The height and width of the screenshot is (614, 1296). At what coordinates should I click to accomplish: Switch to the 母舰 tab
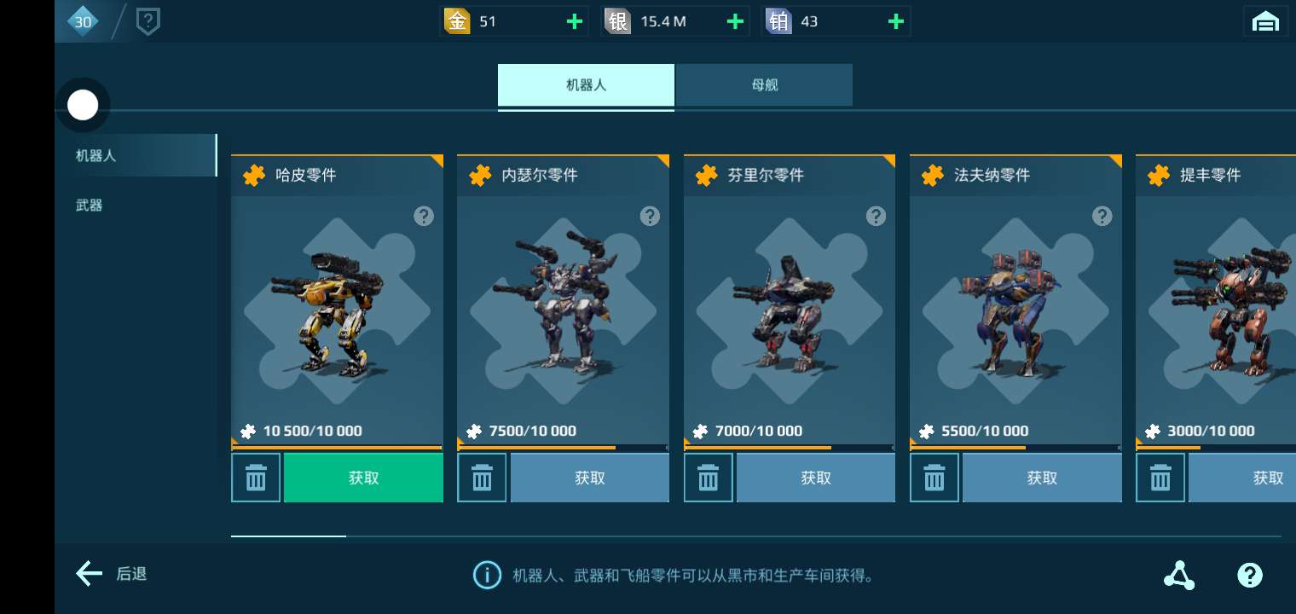765,85
